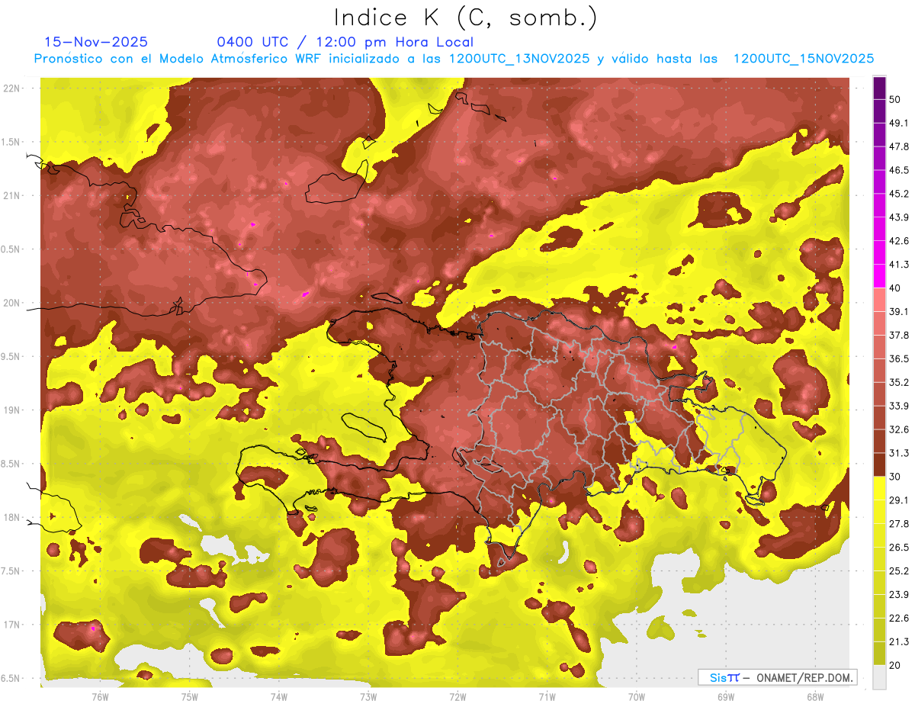
Task: Click the '71W' longitude label
Action: (x=547, y=697)
